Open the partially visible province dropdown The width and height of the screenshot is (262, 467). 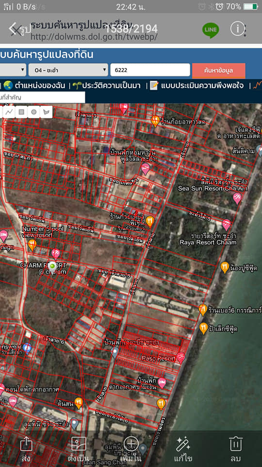[13, 70]
